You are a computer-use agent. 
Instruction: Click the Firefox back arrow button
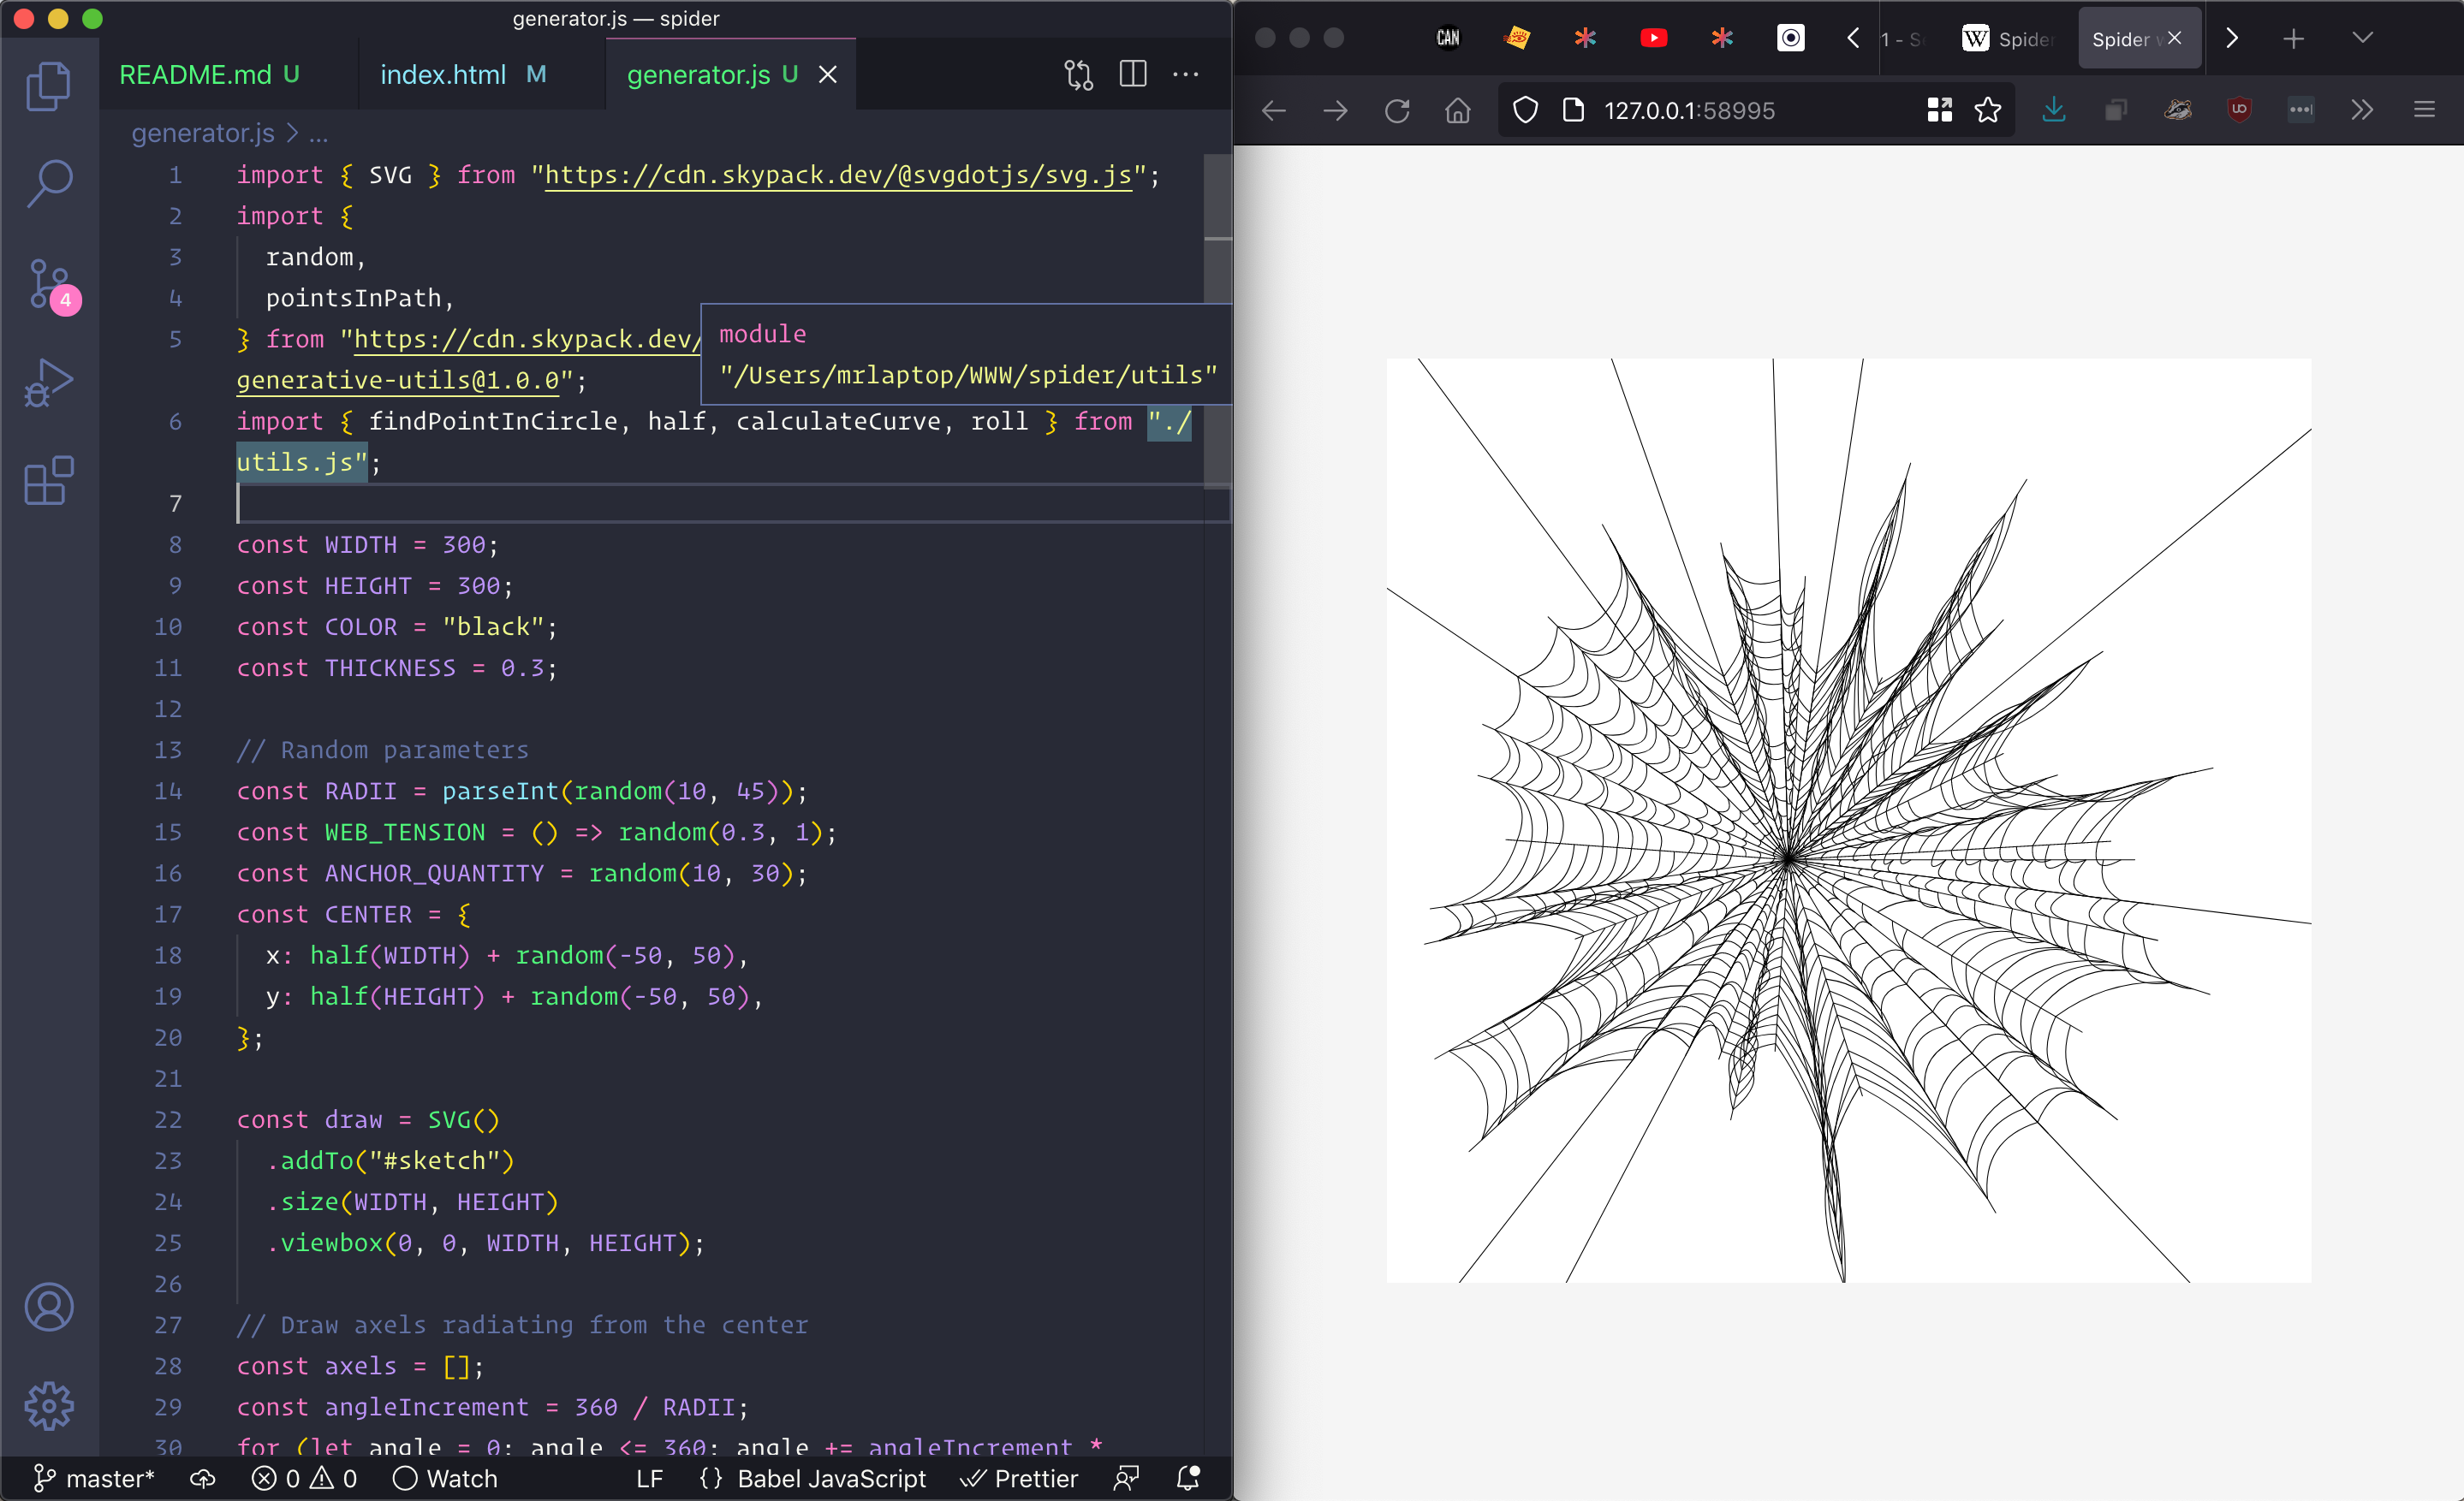tap(1273, 110)
